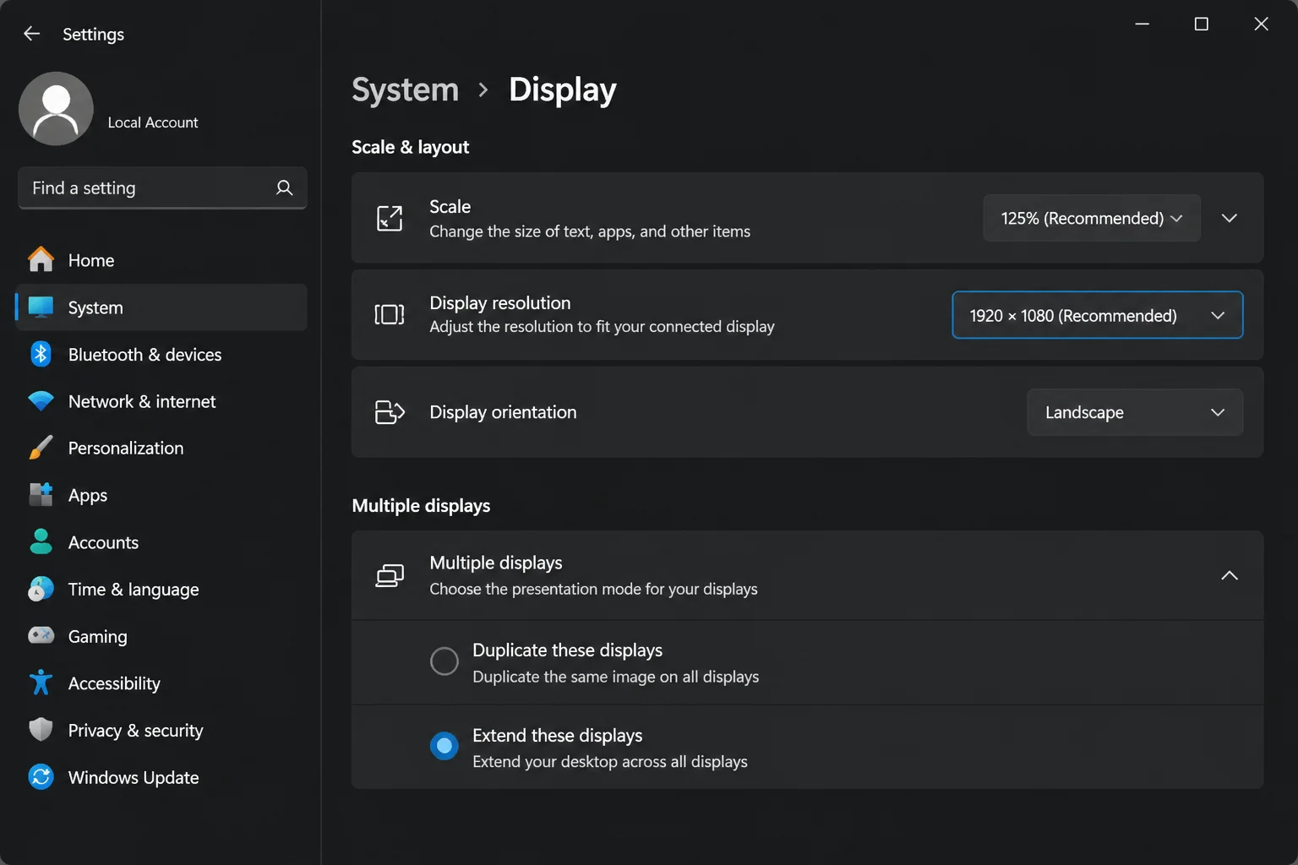The height and width of the screenshot is (865, 1298).
Task: Open Windows Update page
Action: tap(162, 777)
